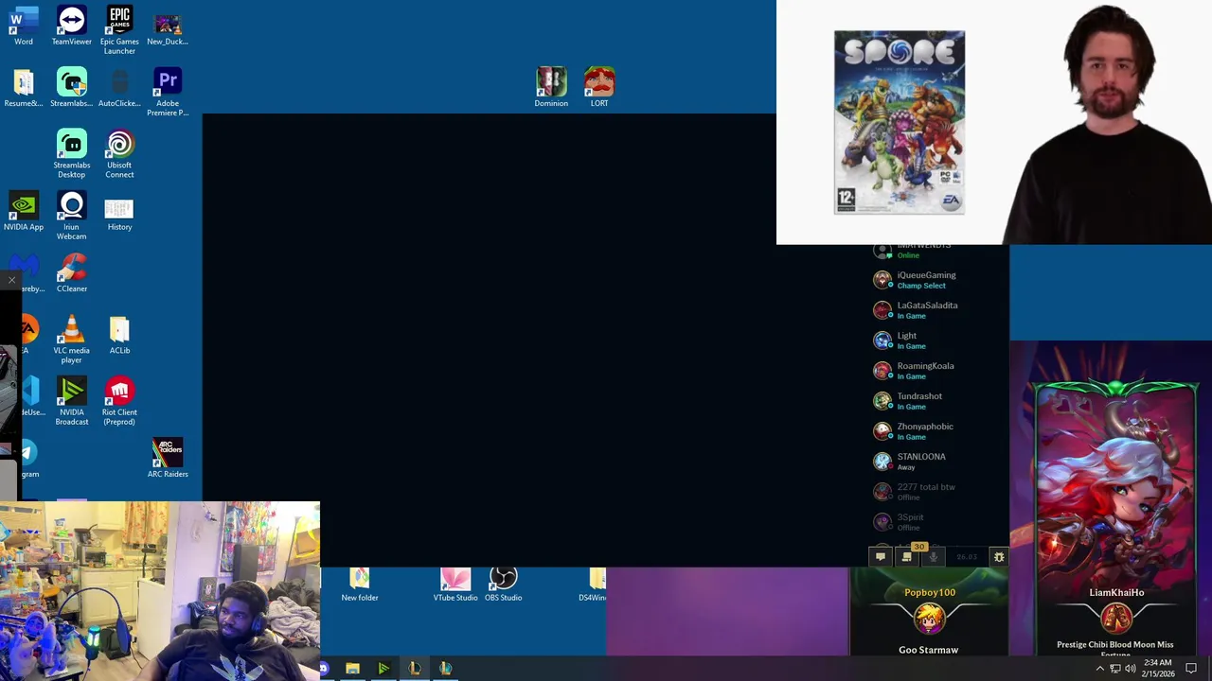Open the AutoClicker desktop shortcut
1212x681 pixels.
click(x=119, y=88)
